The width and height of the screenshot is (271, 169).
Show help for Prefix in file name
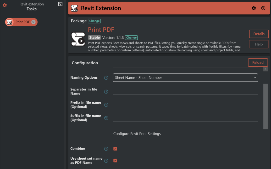[106, 105]
